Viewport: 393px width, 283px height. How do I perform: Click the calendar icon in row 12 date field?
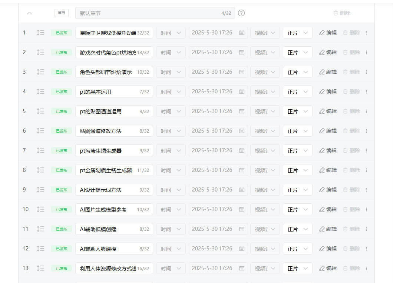tap(242, 249)
